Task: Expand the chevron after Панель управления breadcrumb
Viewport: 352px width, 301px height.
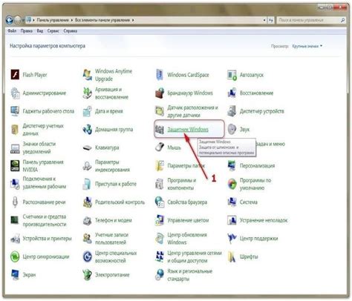Action: pyautogui.click(x=72, y=20)
